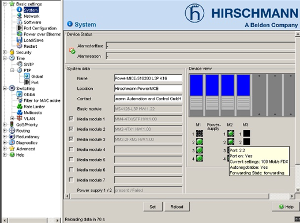The image size is (300, 223).
Task: Enable Media module 5 checkbox
Action: [x=71, y=160]
